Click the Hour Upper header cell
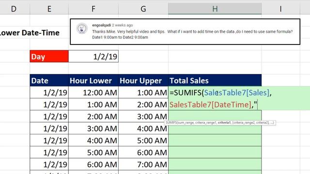This screenshot has height=174, width=310. [x=143, y=81]
